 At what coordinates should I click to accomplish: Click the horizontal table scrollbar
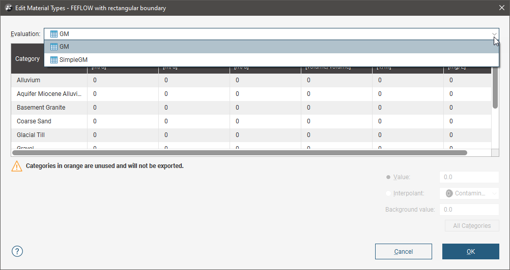click(x=239, y=152)
